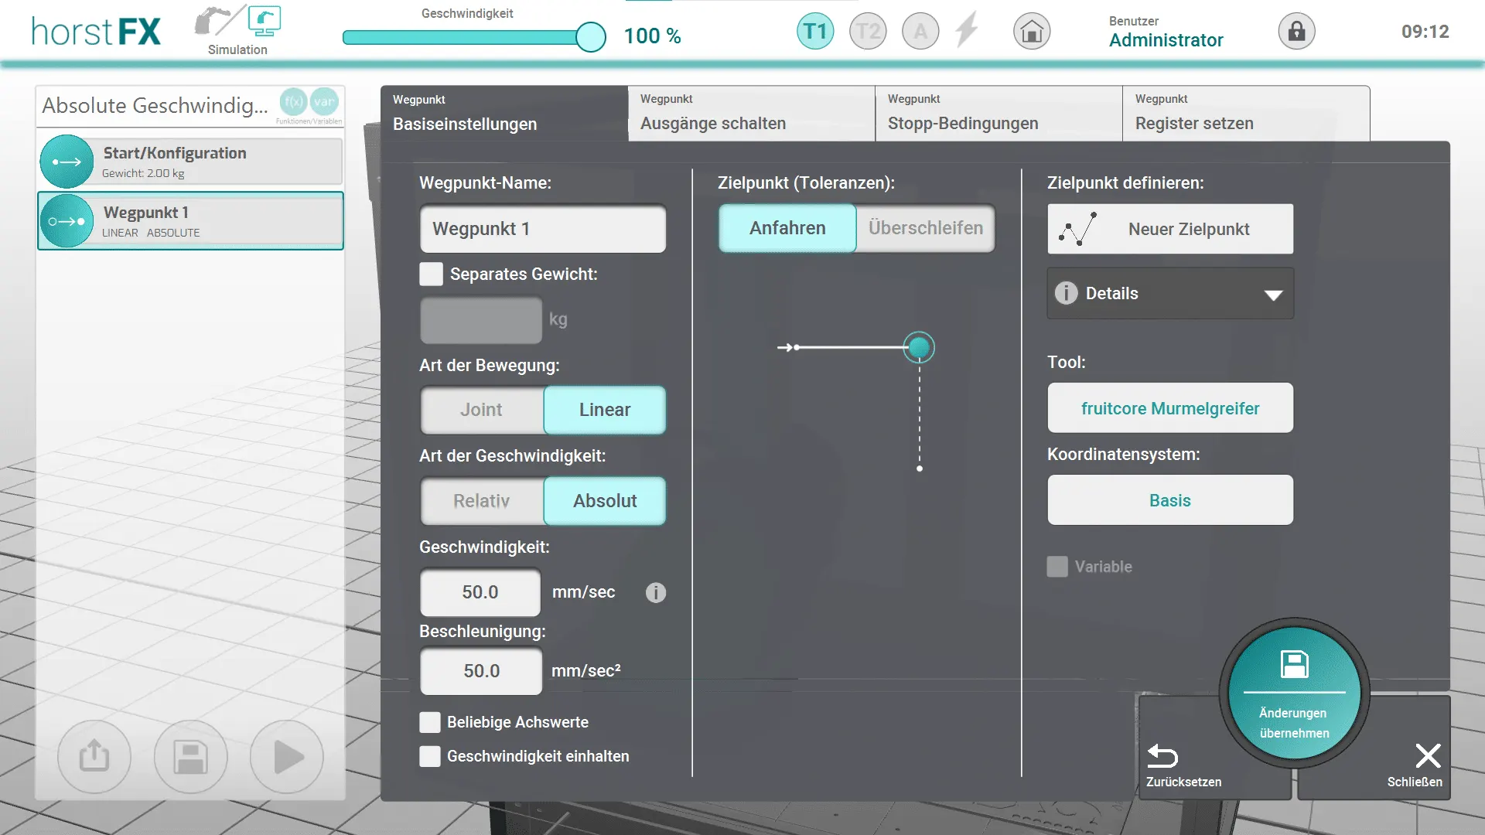This screenshot has width=1485, height=835.
Task: Open the Ausgänge schalten tab
Action: click(x=752, y=114)
